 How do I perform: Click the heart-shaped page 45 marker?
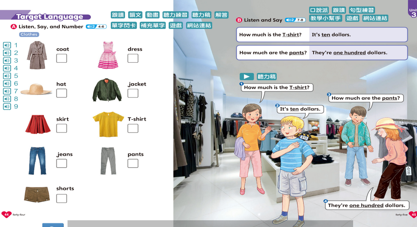click(x=413, y=214)
